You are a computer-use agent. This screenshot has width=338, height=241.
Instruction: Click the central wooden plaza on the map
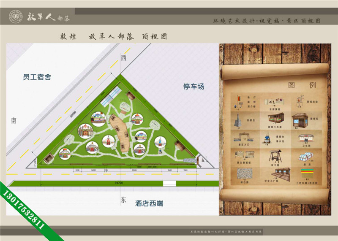pos(120,133)
